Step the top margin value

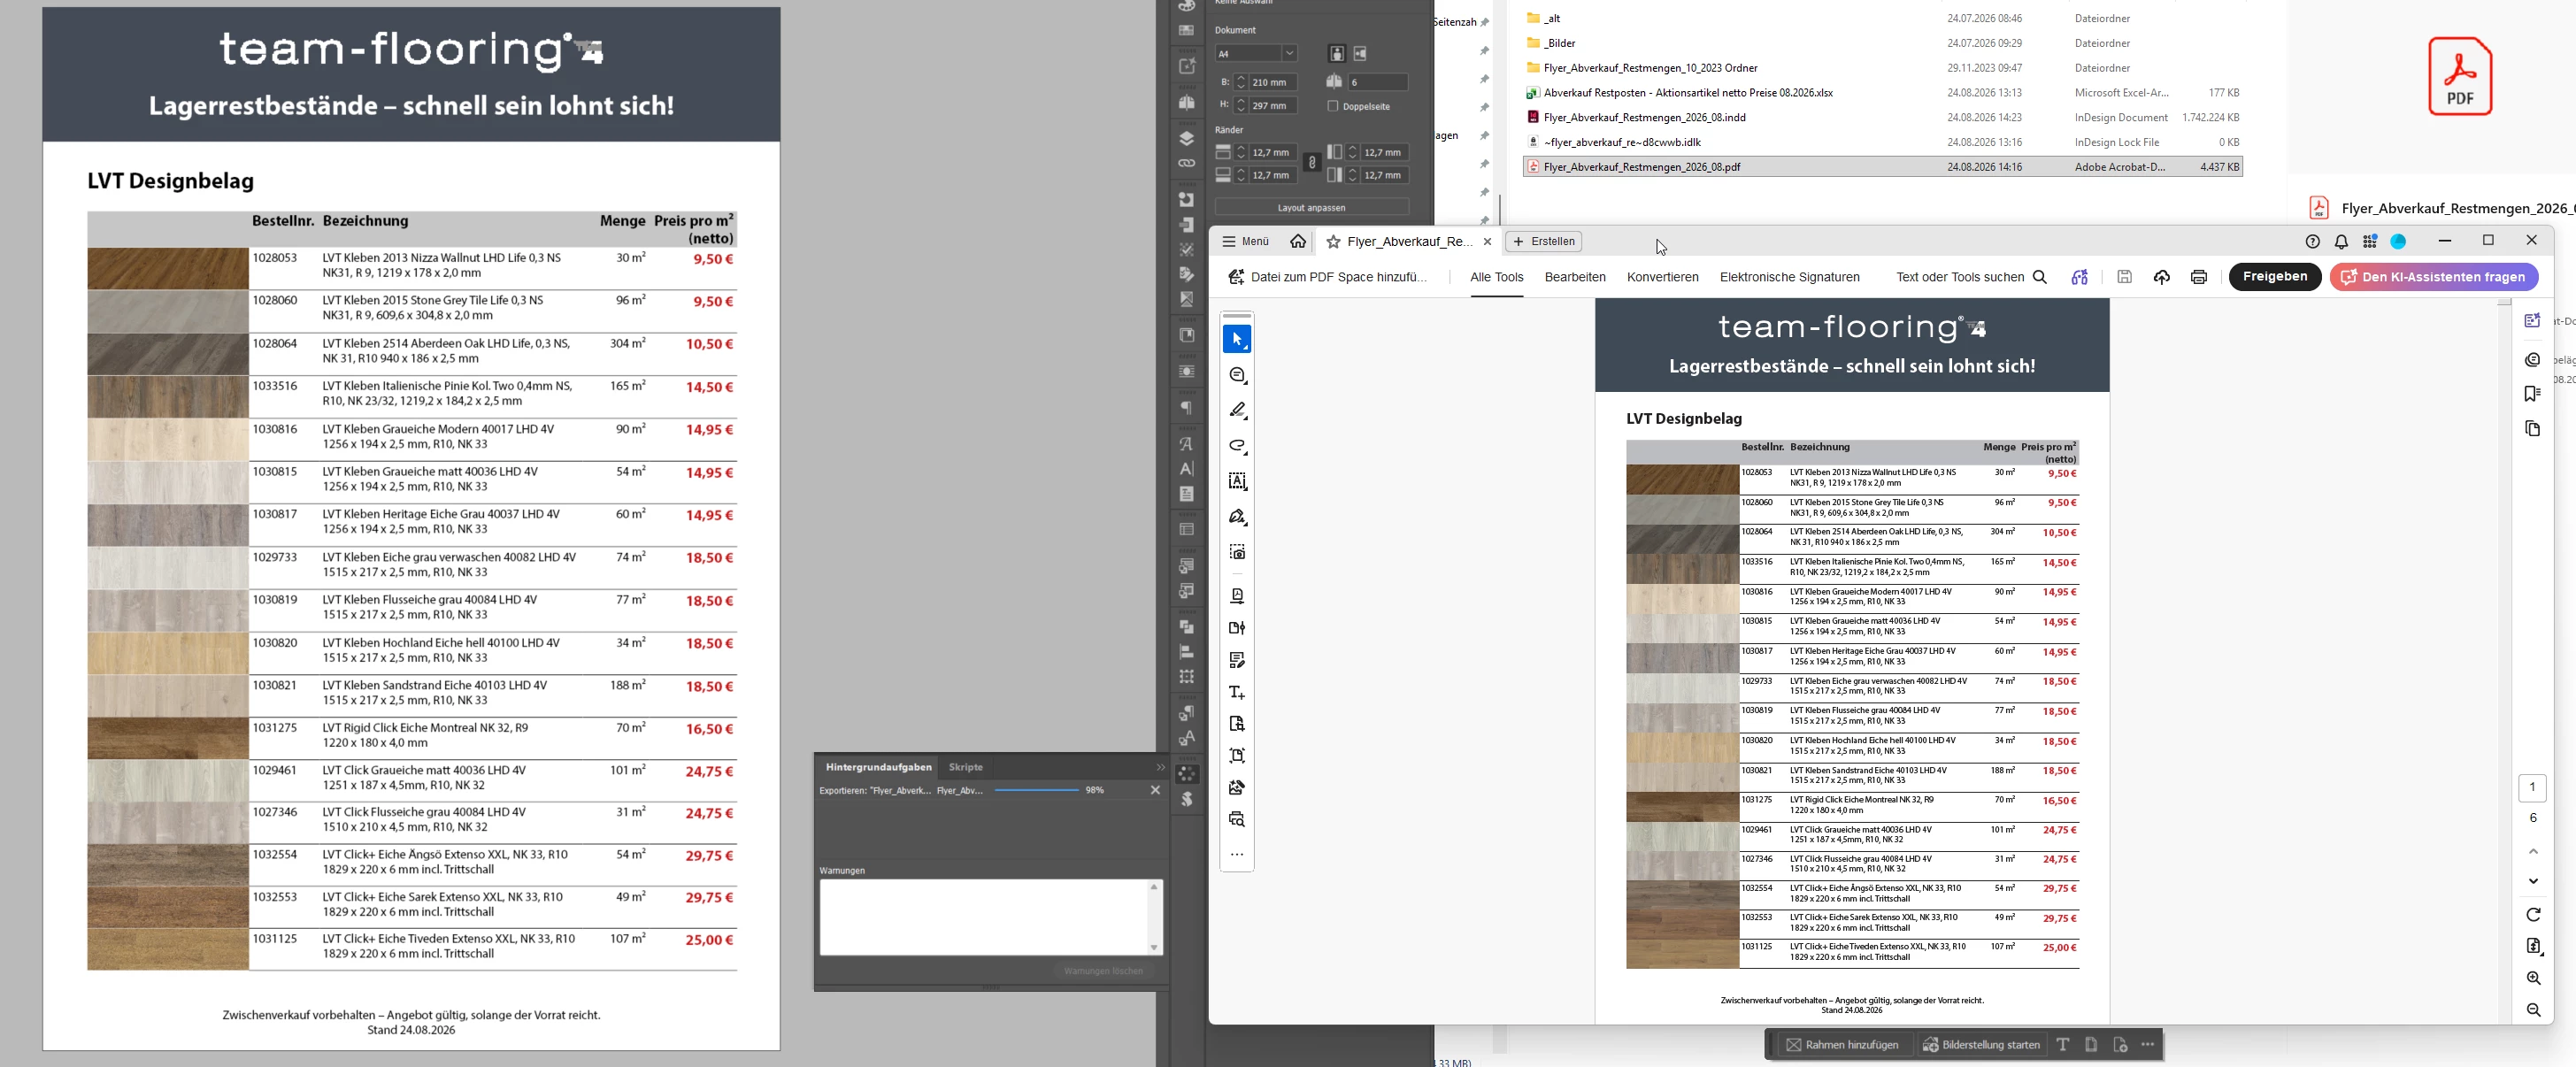(x=1241, y=152)
